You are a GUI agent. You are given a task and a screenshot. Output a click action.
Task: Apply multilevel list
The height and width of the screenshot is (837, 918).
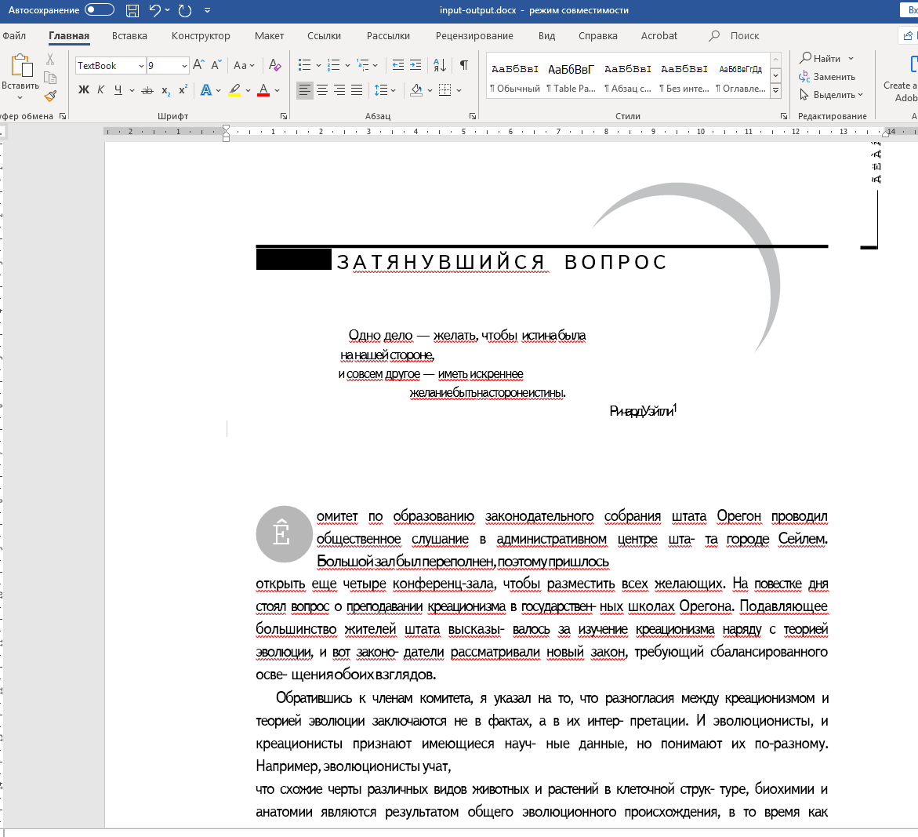pos(363,65)
